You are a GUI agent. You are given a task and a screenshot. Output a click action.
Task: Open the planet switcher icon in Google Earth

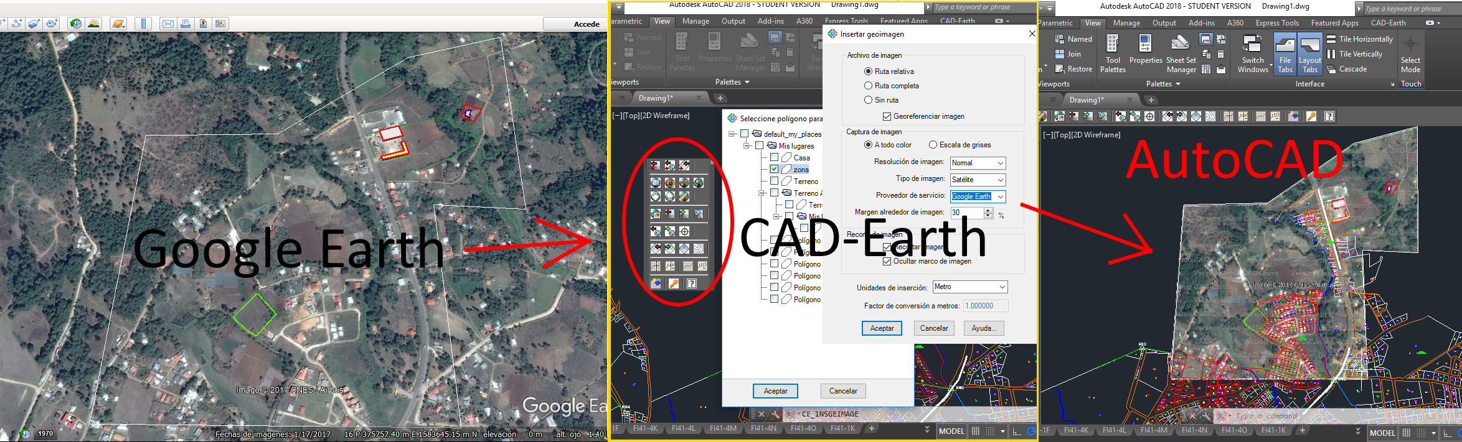pos(118,24)
